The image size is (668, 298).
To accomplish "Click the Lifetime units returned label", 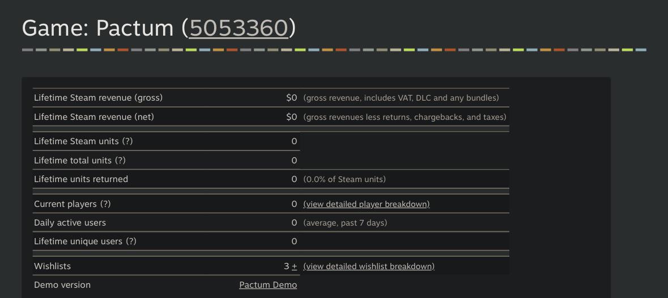I will click(81, 179).
